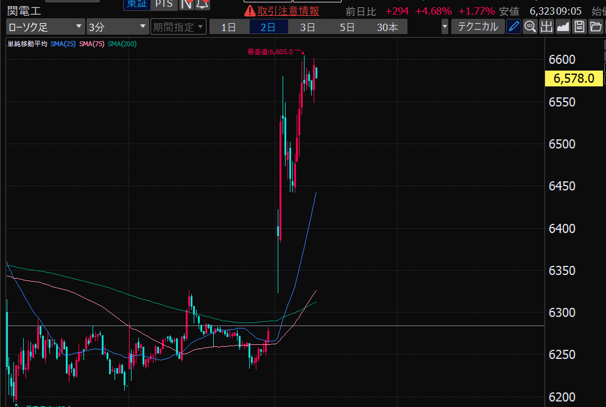Viewport: 606px width, 407px height.
Task: Save chart settings with floppy disk icon
Action: pyautogui.click(x=579, y=27)
